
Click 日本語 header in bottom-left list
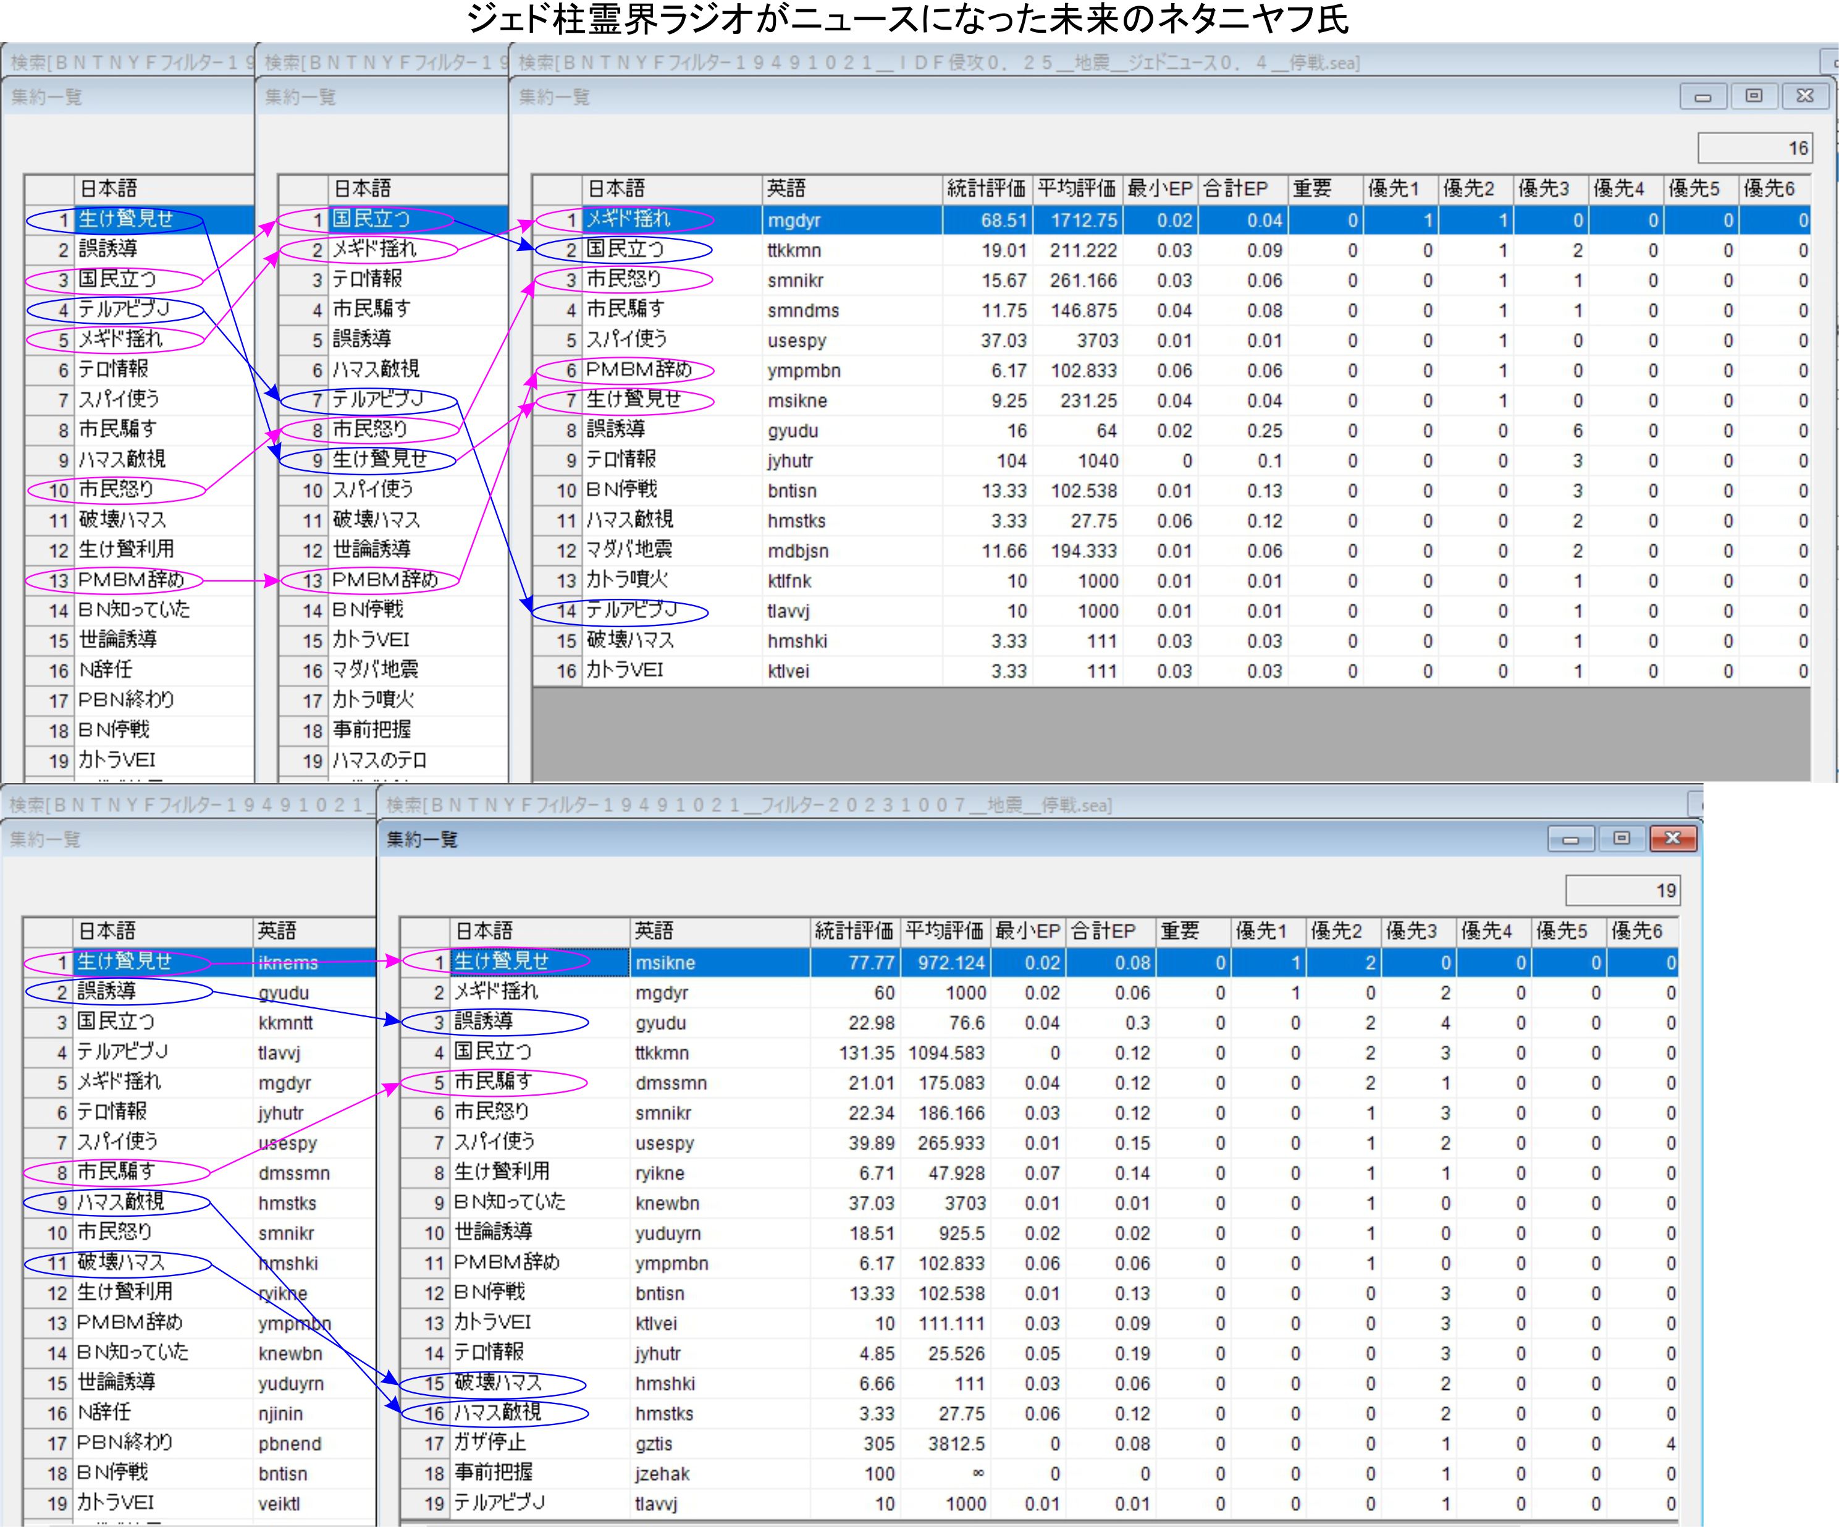pos(163,931)
